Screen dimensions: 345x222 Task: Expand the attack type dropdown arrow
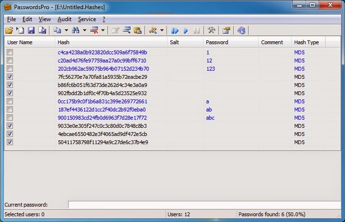click(162, 30)
